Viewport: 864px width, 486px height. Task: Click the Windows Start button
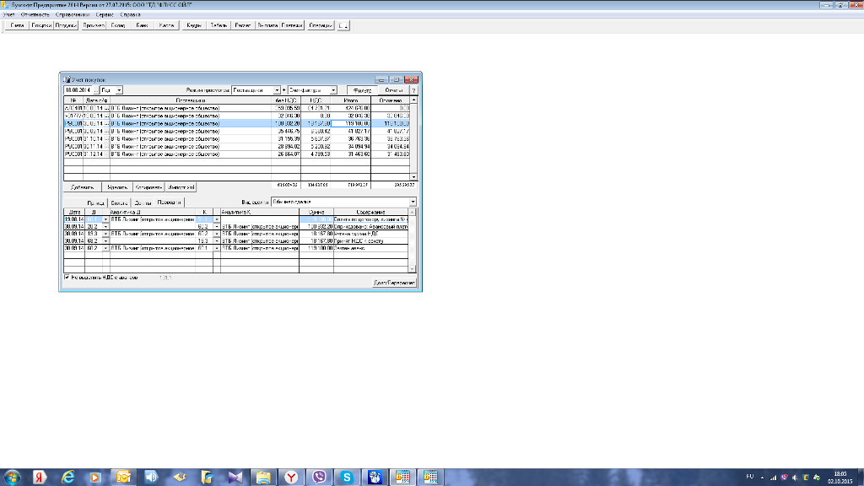(13, 477)
